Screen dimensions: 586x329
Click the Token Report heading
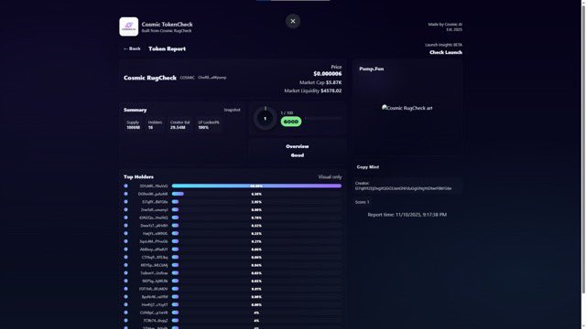[167, 48]
